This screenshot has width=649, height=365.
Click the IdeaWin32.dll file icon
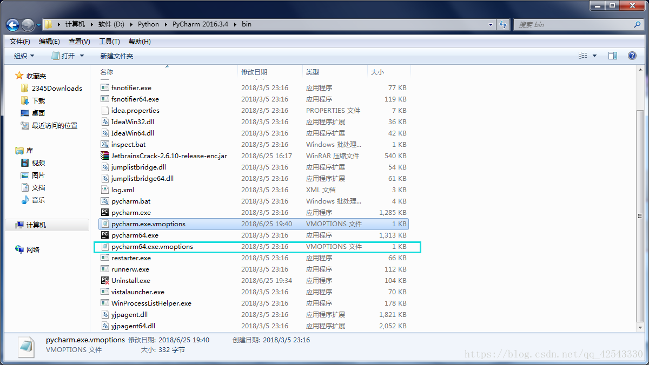click(105, 121)
